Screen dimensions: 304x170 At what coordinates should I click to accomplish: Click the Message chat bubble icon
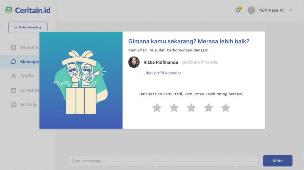(14, 62)
